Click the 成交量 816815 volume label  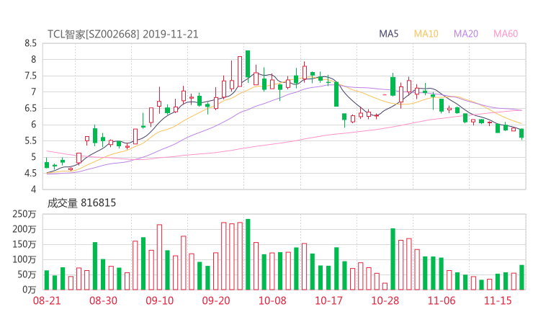[81, 203]
